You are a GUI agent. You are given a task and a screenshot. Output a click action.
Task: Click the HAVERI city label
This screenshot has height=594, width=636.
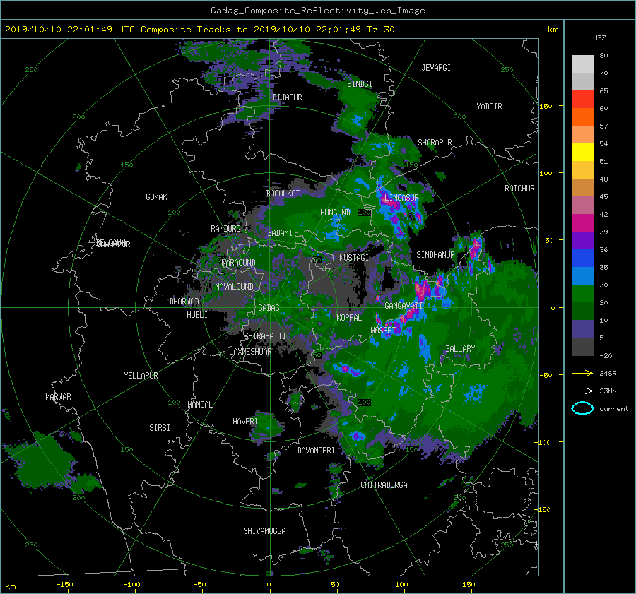point(245,422)
